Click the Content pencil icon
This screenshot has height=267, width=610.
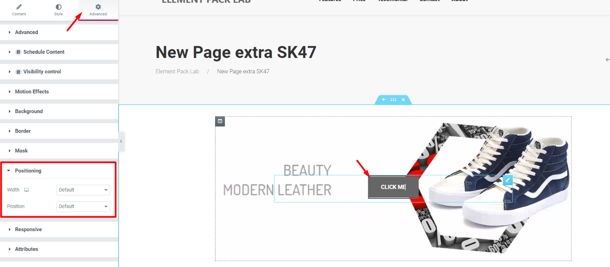pyautogui.click(x=19, y=7)
